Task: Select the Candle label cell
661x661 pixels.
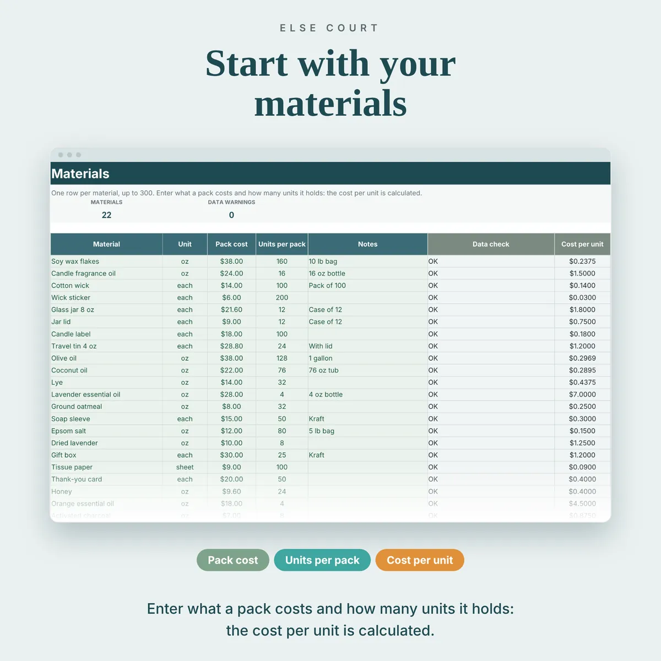Action: click(x=106, y=334)
